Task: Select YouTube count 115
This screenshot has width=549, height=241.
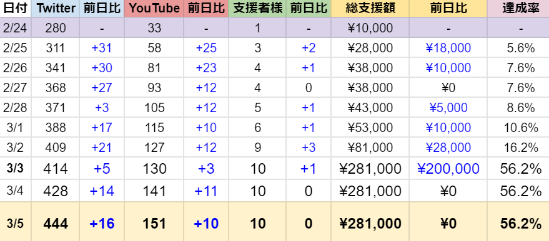Action: click(x=154, y=127)
